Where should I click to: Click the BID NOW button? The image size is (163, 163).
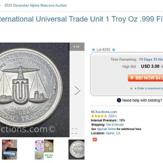(x=145, y=78)
